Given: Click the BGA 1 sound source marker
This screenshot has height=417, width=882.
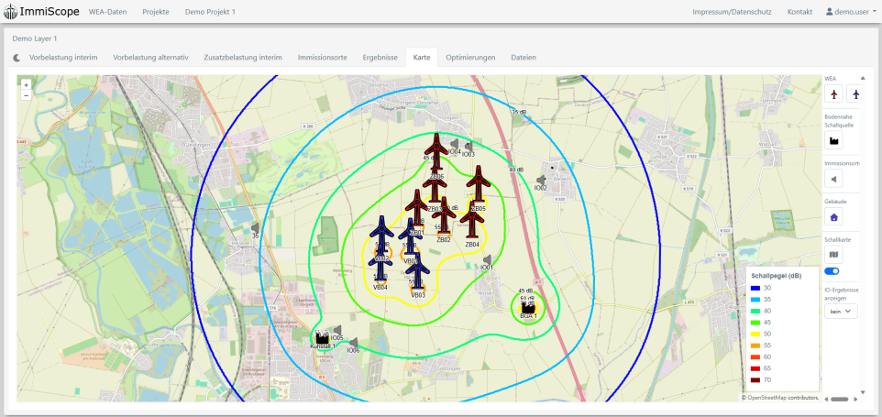Looking at the screenshot, I should (527, 308).
